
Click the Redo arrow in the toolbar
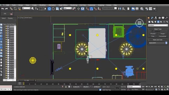click(x=6, y=9)
